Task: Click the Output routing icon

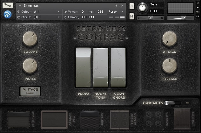Action: [18, 12]
